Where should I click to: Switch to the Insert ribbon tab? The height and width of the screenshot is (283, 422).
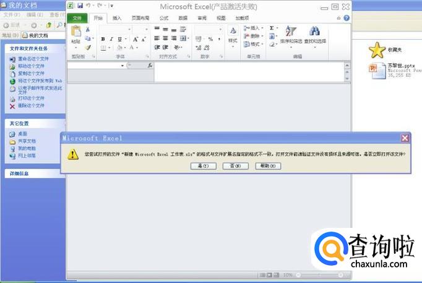(x=117, y=18)
